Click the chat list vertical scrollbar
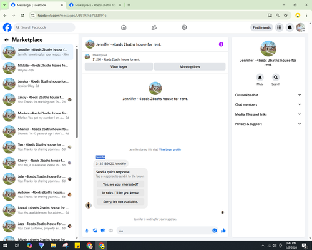The height and width of the screenshot is (250, 312). (77, 93)
